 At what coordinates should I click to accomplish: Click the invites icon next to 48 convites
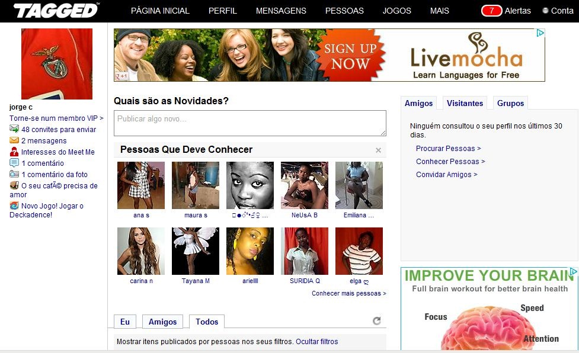pyautogui.click(x=14, y=129)
